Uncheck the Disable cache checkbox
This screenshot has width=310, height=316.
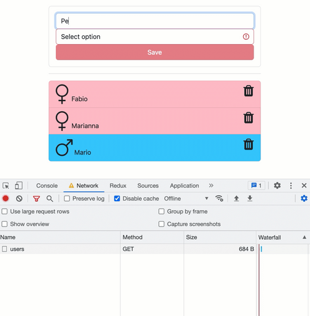[117, 199]
